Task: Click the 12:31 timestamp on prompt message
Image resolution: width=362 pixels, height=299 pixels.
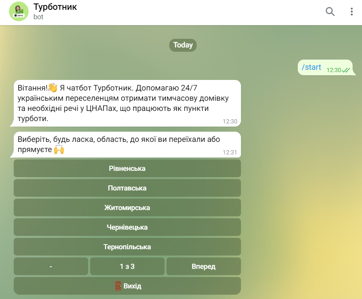Action: pyautogui.click(x=230, y=152)
